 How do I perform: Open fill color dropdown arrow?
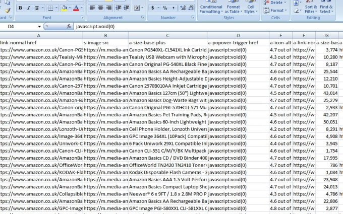[70, 8]
